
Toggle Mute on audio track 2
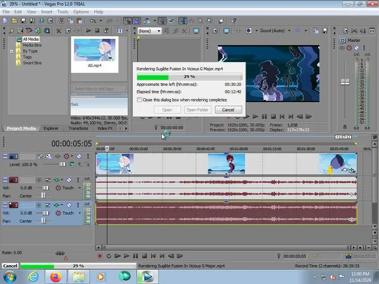click(x=69, y=180)
